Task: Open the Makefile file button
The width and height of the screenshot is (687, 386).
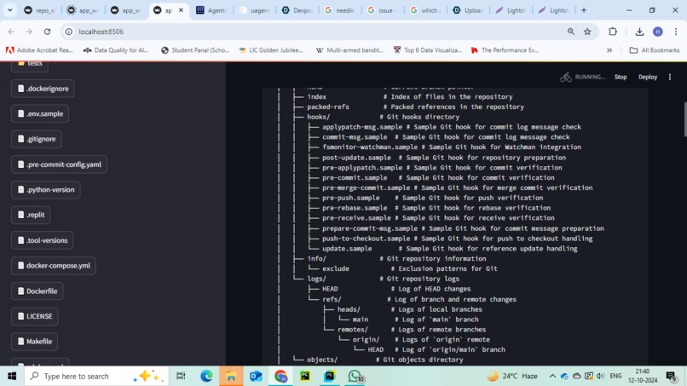Action: 34,342
